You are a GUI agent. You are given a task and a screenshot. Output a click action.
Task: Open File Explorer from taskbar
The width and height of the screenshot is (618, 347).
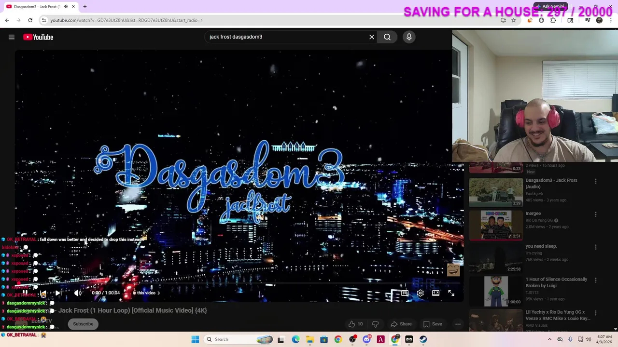[x=309, y=339]
